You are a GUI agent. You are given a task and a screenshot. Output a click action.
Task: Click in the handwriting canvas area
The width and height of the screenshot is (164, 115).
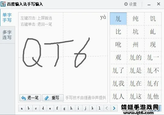pos(63,58)
